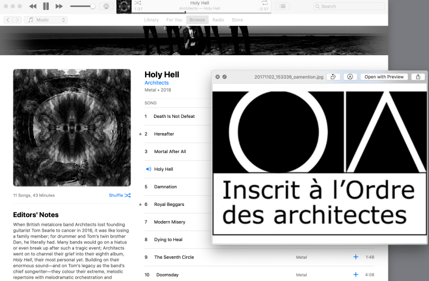The image size is (429, 281).
Task: Click the Open with Preview button
Action: [384, 77]
